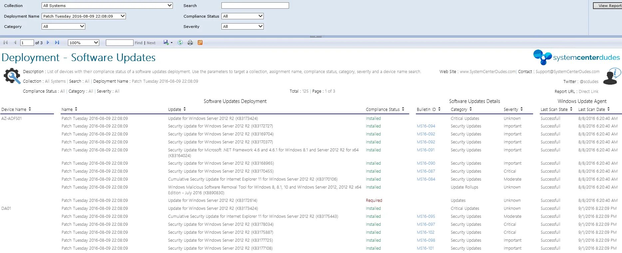Open the Direct Link report URL
Screen dimensions: 622x253
[x=588, y=92]
